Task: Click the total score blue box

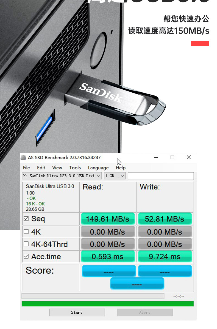Action: coord(137,283)
